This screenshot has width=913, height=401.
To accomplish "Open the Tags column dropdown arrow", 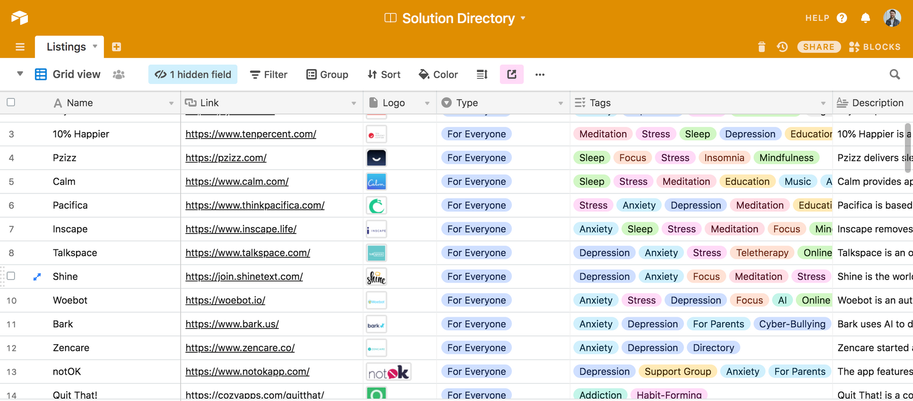I will [823, 103].
